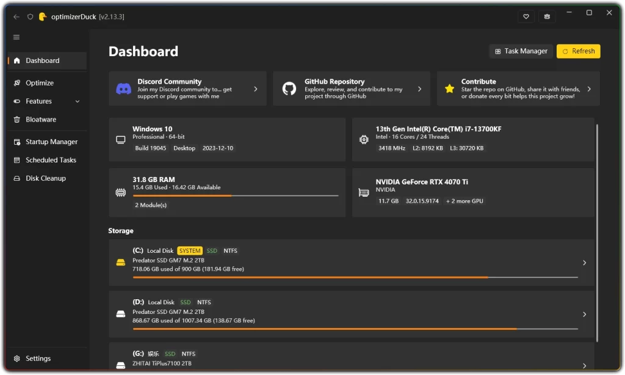This screenshot has height=375, width=625.
Task: Click 'ZHITAI TiPlus7100 2TB' drive name
Action: click(162, 363)
